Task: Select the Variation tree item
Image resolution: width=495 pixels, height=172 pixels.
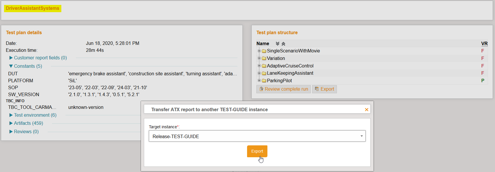Action: click(x=276, y=58)
